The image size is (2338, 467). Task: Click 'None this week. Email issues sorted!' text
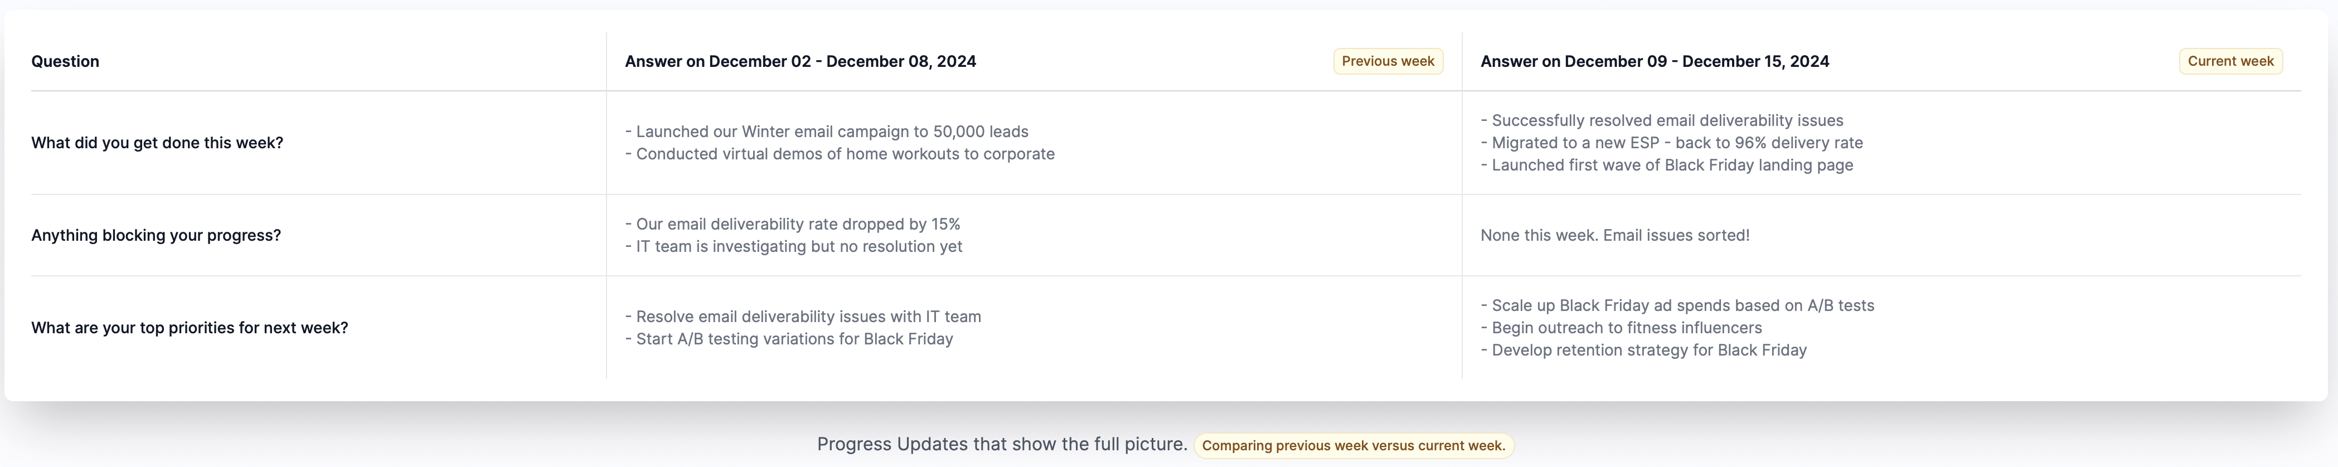click(x=1614, y=235)
